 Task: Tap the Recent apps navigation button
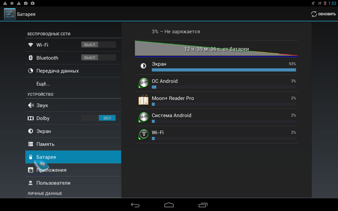pyautogui.click(x=203, y=205)
